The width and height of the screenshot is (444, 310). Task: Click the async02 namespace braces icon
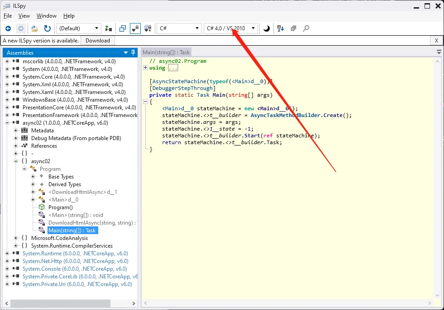click(24, 161)
